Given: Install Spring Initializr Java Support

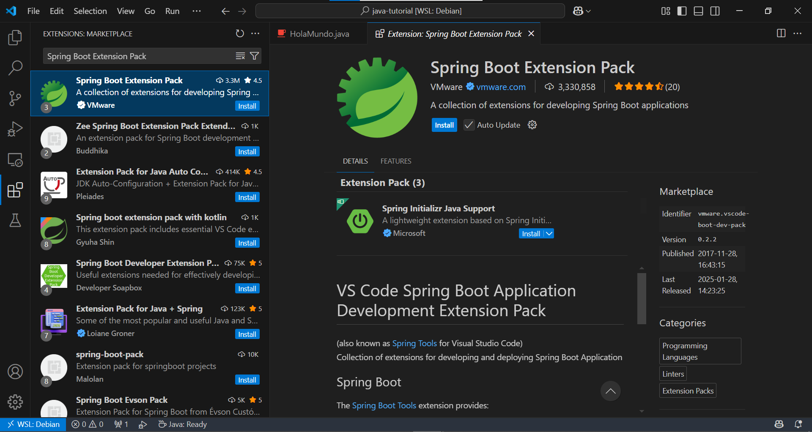Looking at the screenshot, I should click(x=531, y=234).
